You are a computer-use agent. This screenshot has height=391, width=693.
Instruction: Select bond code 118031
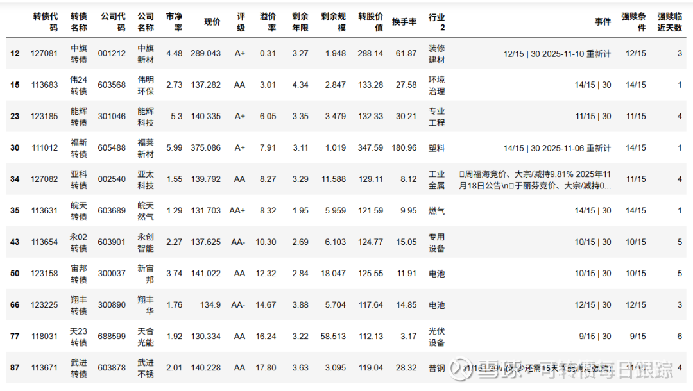point(44,337)
